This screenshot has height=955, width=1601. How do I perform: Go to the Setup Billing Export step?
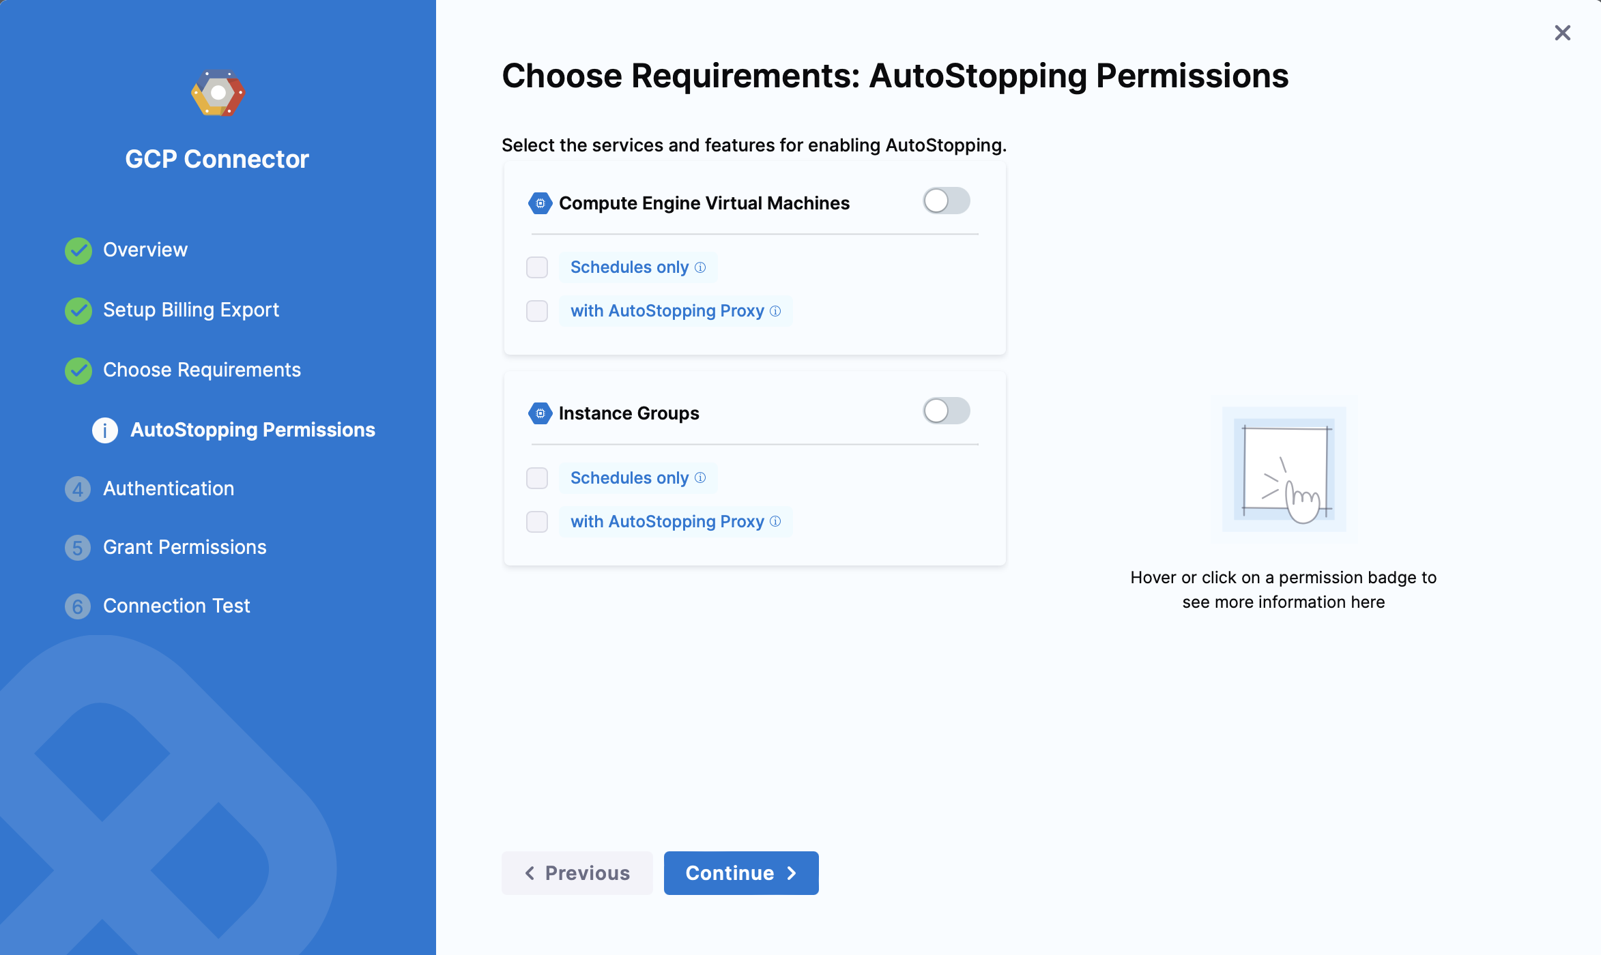click(x=190, y=310)
